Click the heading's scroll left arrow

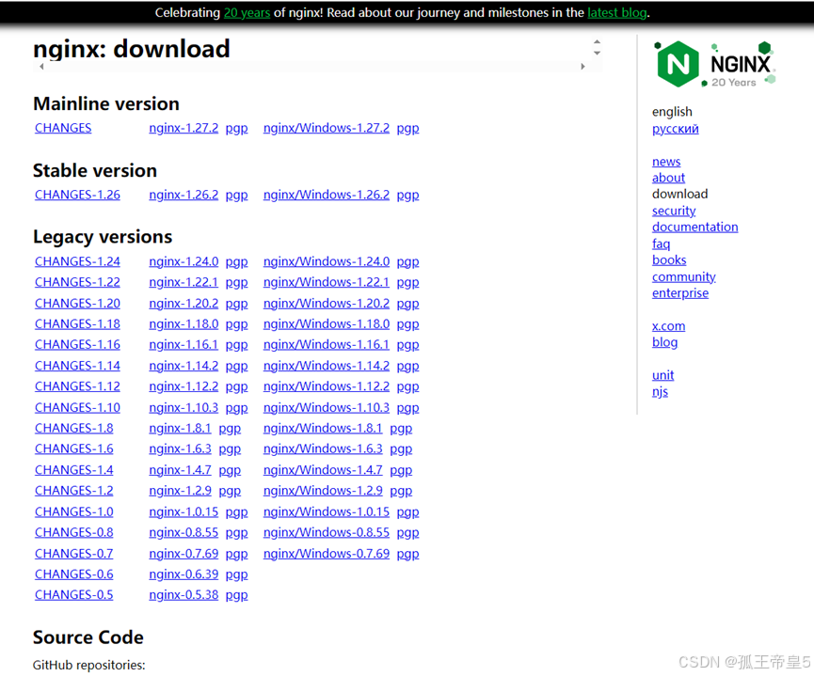tap(41, 67)
